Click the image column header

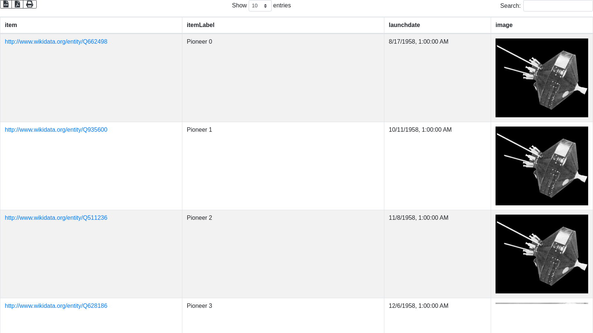[x=504, y=25]
